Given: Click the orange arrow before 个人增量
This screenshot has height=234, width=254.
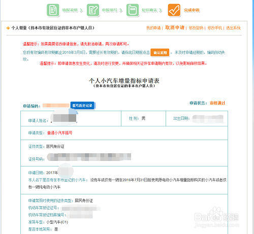Looking at the screenshot, I should pos(8,28).
